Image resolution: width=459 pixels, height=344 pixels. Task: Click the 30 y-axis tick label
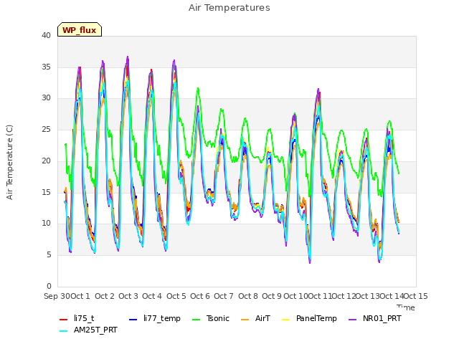[46, 98]
